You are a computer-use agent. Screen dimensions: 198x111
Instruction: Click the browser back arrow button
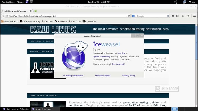point(4,16)
